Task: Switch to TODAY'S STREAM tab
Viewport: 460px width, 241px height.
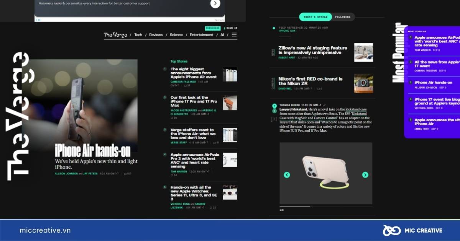Action: 315,17
